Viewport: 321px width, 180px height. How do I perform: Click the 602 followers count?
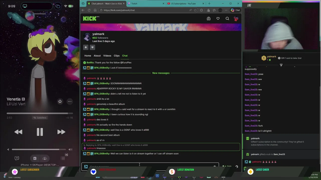(x=100, y=38)
